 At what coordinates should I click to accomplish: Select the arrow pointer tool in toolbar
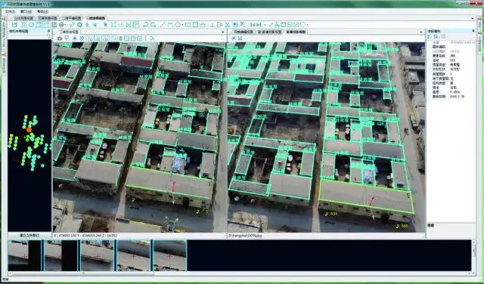(106, 25)
